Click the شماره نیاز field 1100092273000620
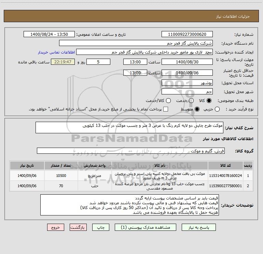Screen dimensions: 263x254 pos(187,34)
